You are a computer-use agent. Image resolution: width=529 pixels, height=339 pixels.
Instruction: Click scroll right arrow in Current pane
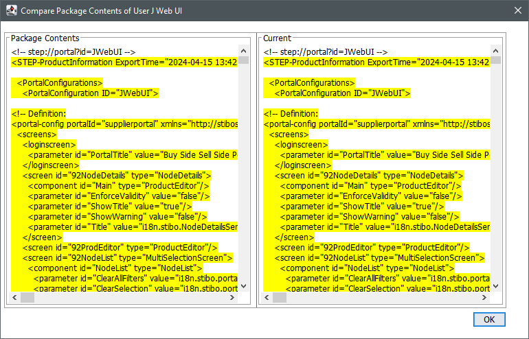(485, 298)
